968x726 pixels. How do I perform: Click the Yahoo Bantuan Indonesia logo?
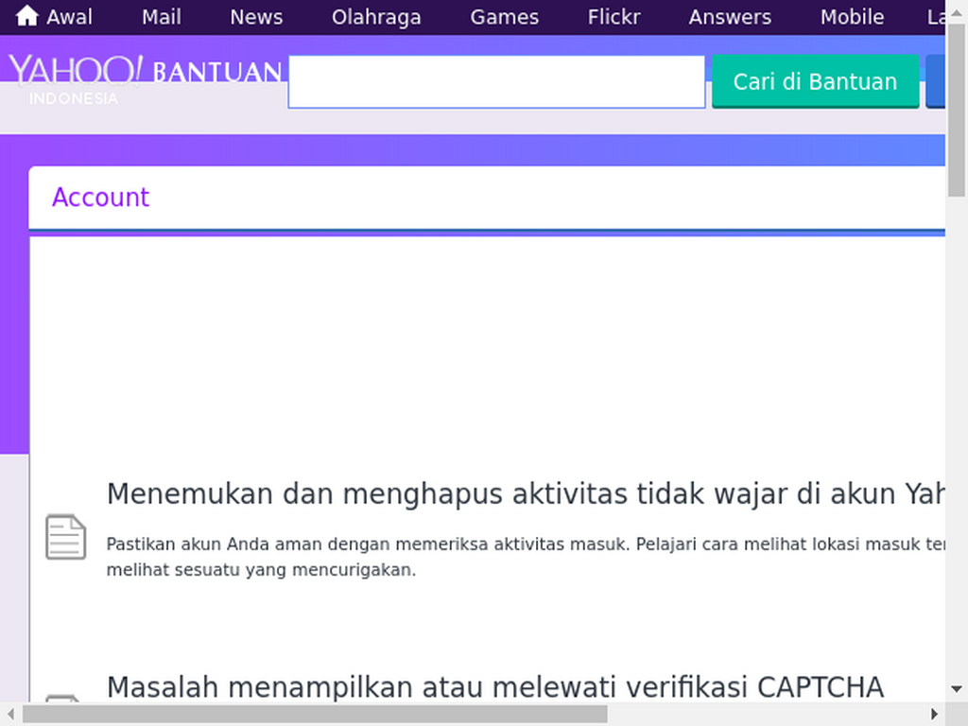[145, 79]
